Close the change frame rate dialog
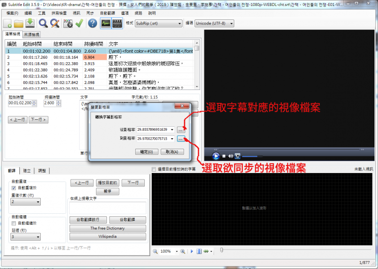Screen dimensions: 378x269 tap(182, 106)
